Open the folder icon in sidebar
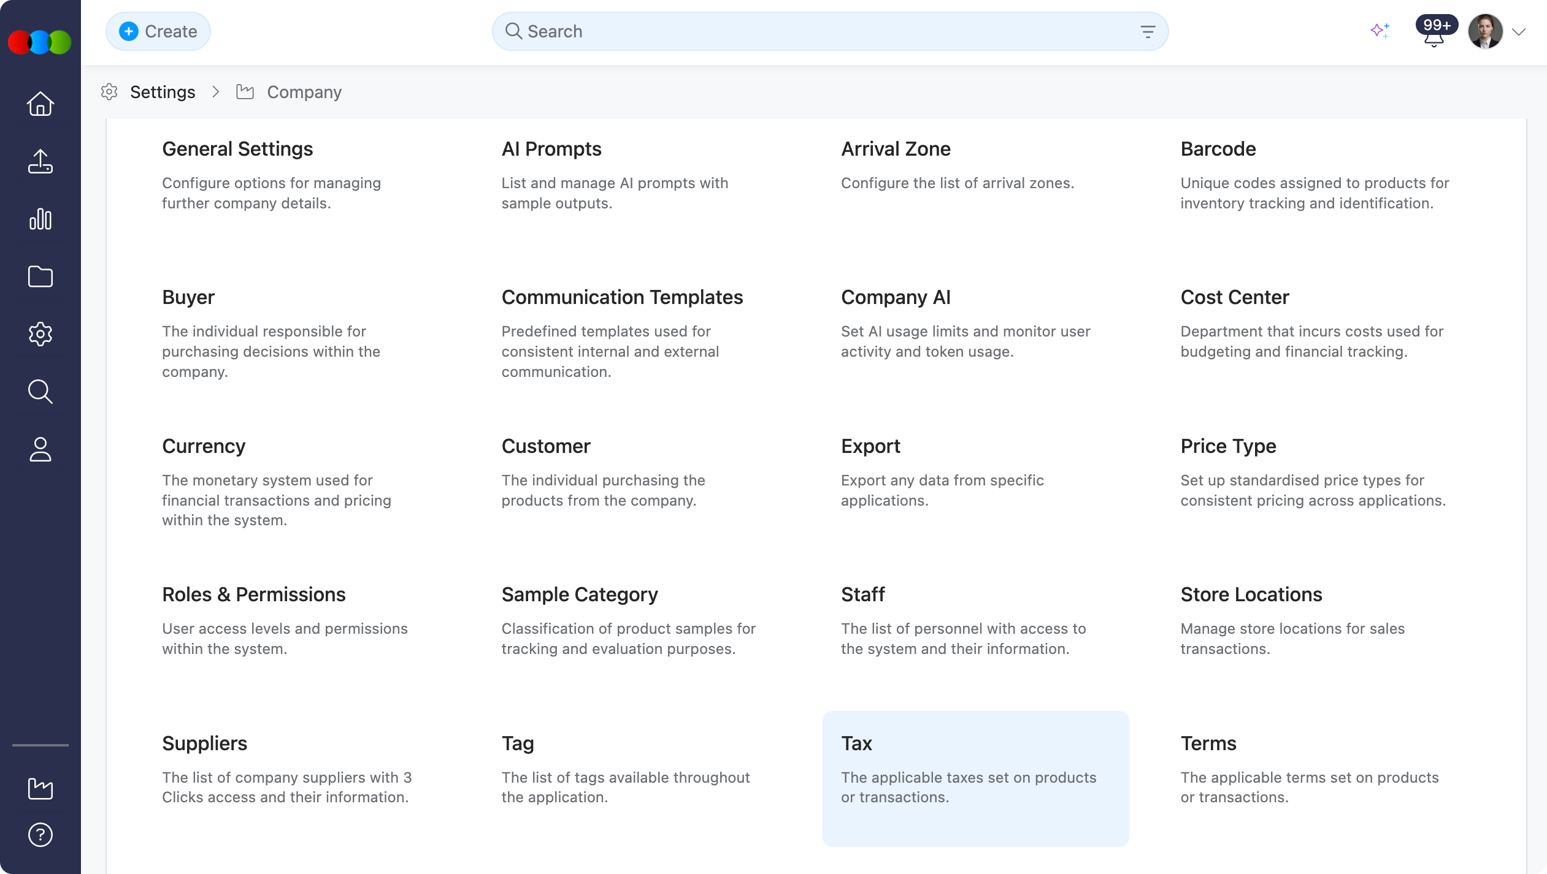Screen dimensions: 1547x874 click(40, 276)
